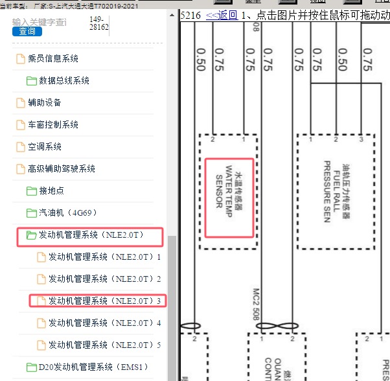Click the 查询 search button
Viewport: 390px width, 381px height.
click(x=27, y=32)
